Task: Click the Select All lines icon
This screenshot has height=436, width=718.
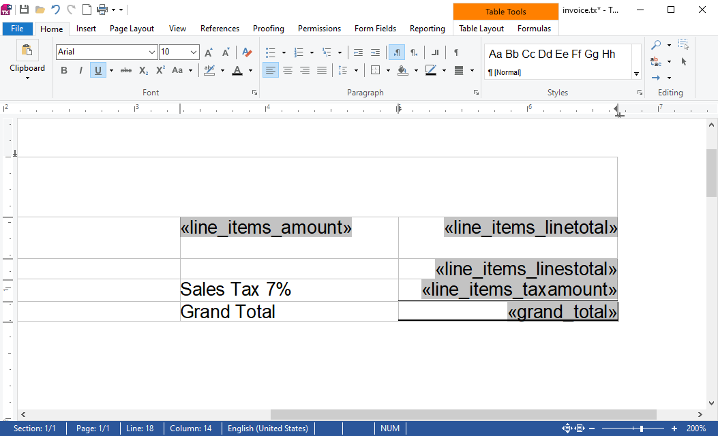Action: (684, 45)
